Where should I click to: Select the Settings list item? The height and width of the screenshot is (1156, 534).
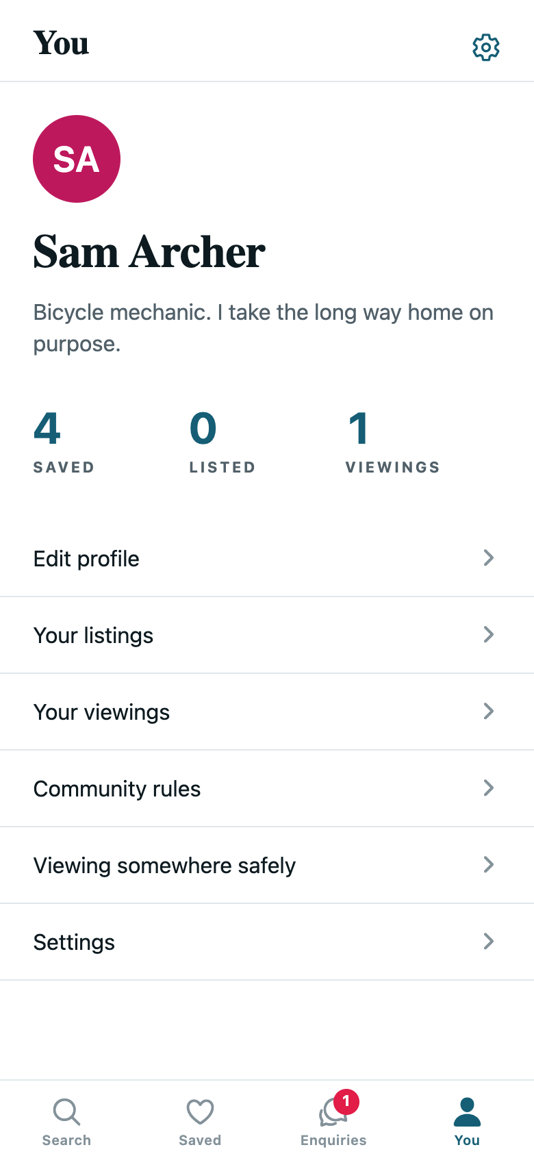267,942
